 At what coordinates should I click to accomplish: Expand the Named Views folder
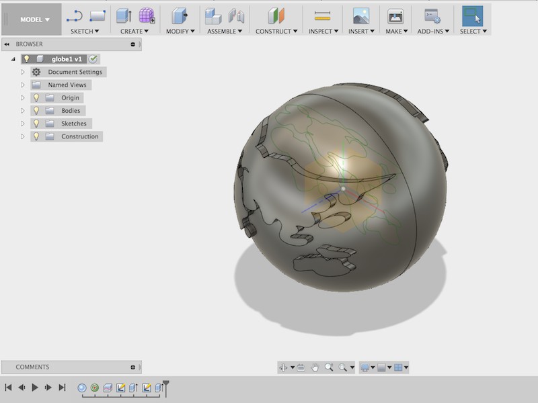(x=23, y=85)
